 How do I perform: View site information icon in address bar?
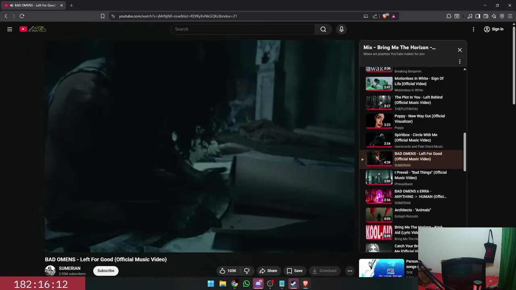click(x=113, y=16)
